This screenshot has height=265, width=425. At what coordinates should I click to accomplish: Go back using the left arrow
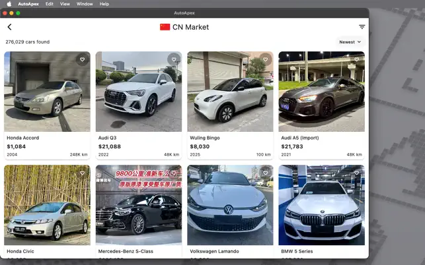[9, 27]
